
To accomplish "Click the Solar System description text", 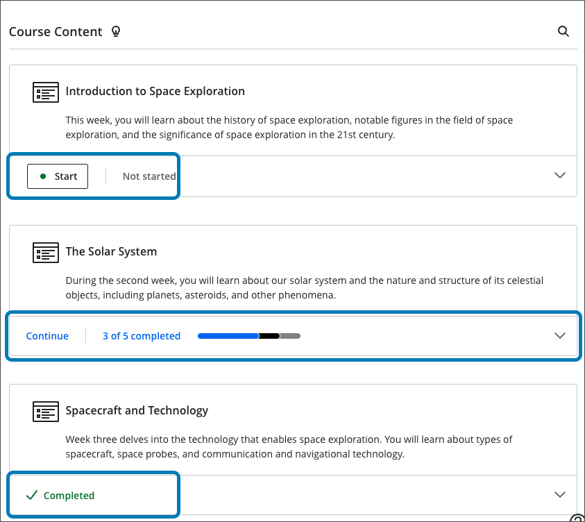I will point(304,287).
